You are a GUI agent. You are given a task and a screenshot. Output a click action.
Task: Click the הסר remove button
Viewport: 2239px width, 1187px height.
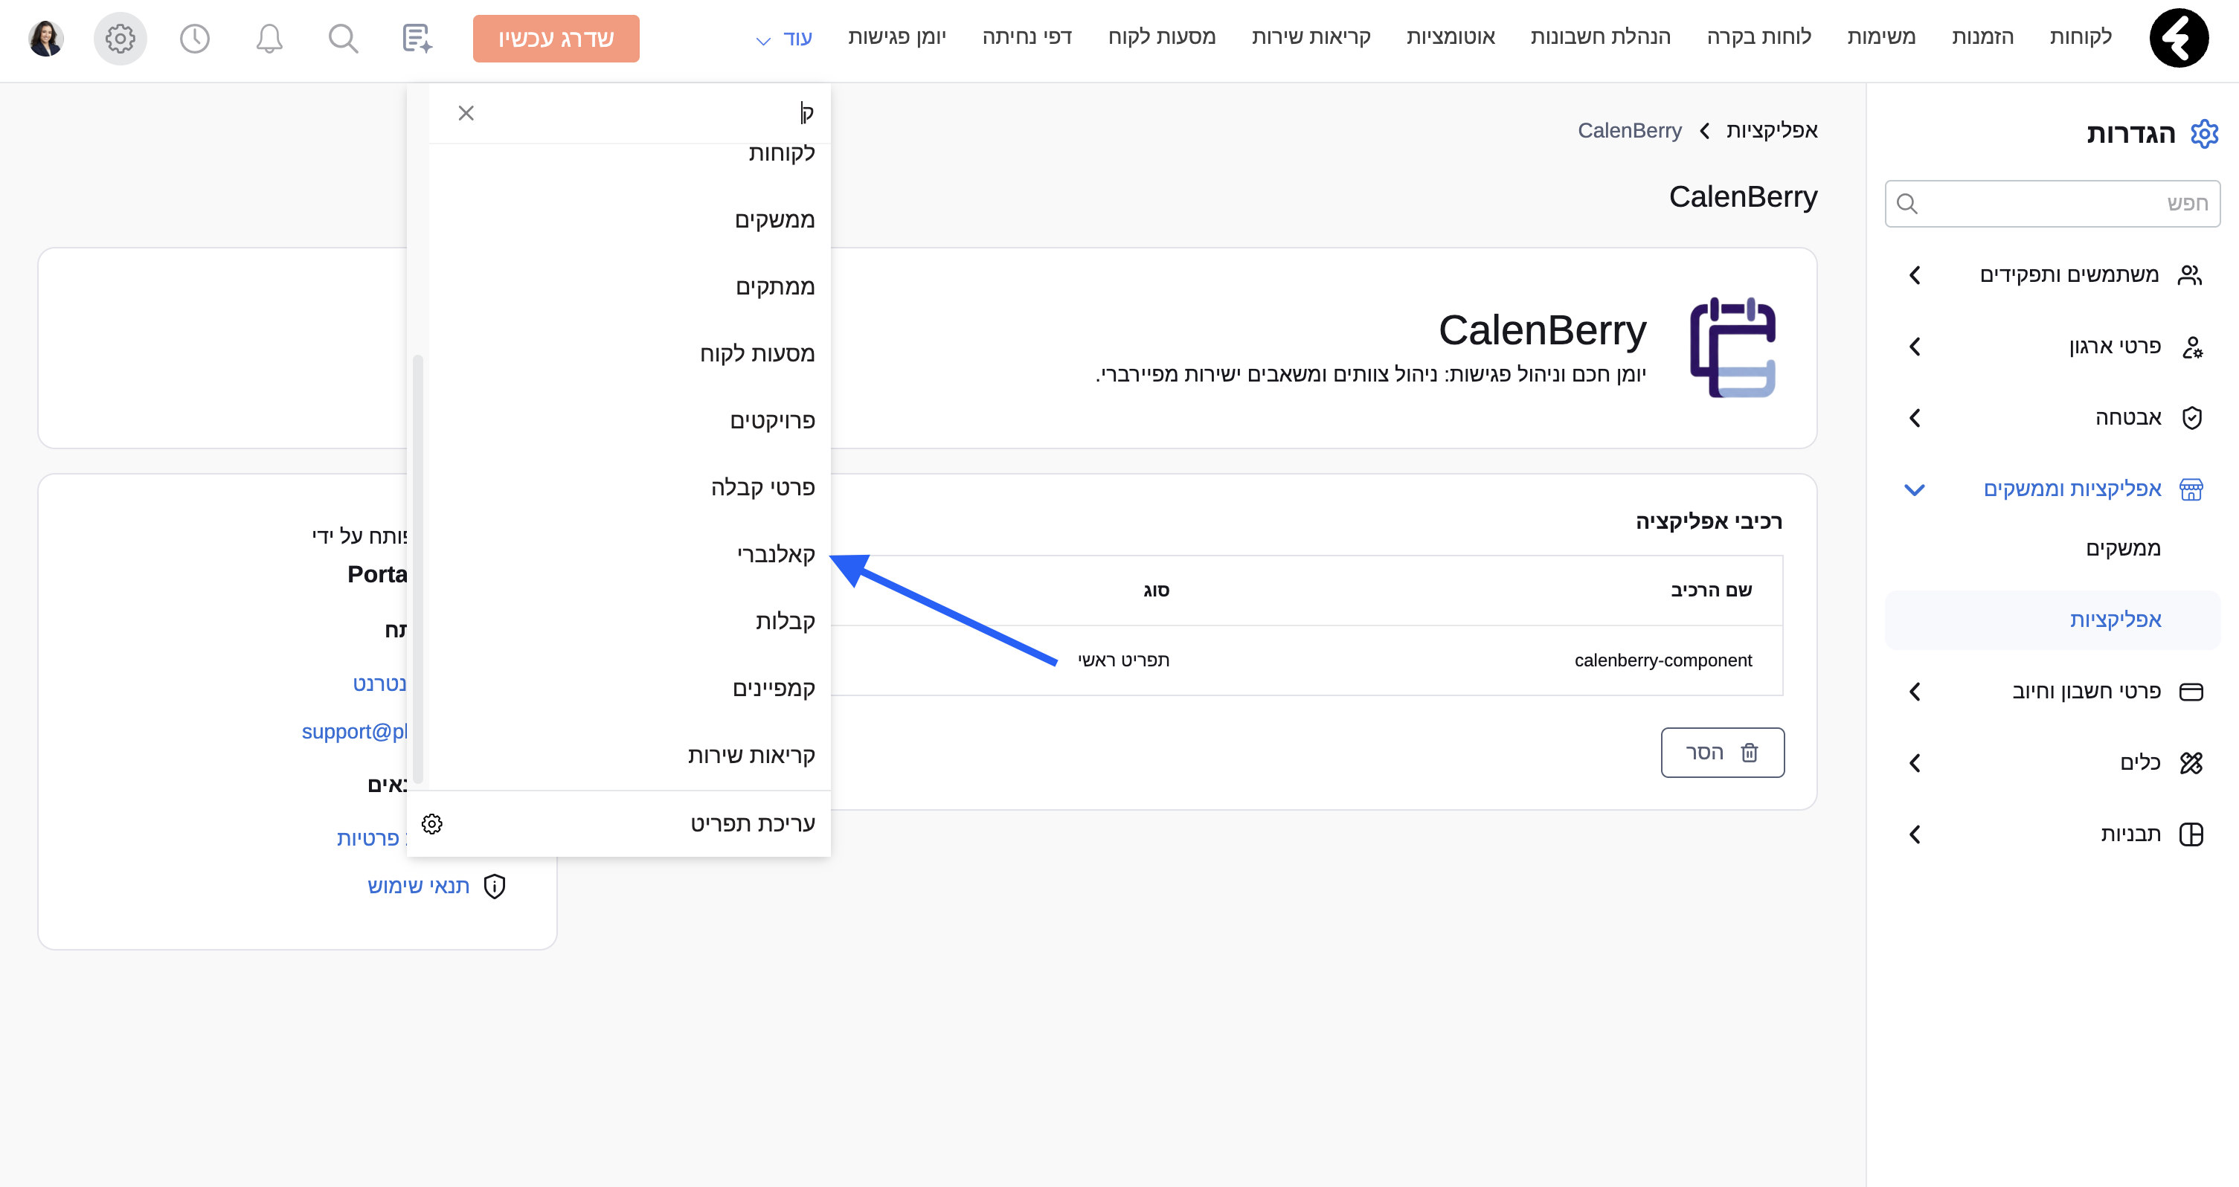click(x=1722, y=753)
